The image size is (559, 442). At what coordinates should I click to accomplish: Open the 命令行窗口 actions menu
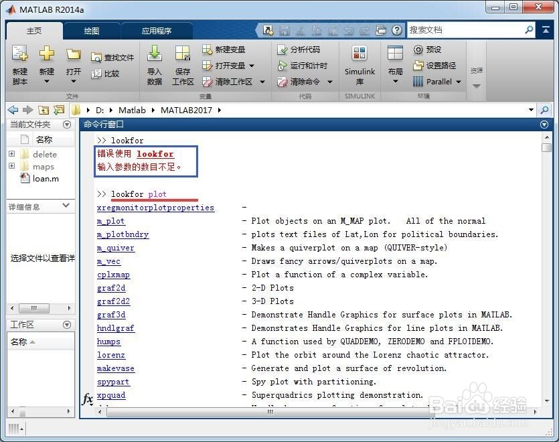tap(544, 125)
